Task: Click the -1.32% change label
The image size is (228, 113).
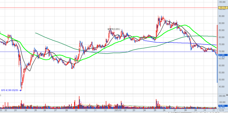Action: [223, 57]
